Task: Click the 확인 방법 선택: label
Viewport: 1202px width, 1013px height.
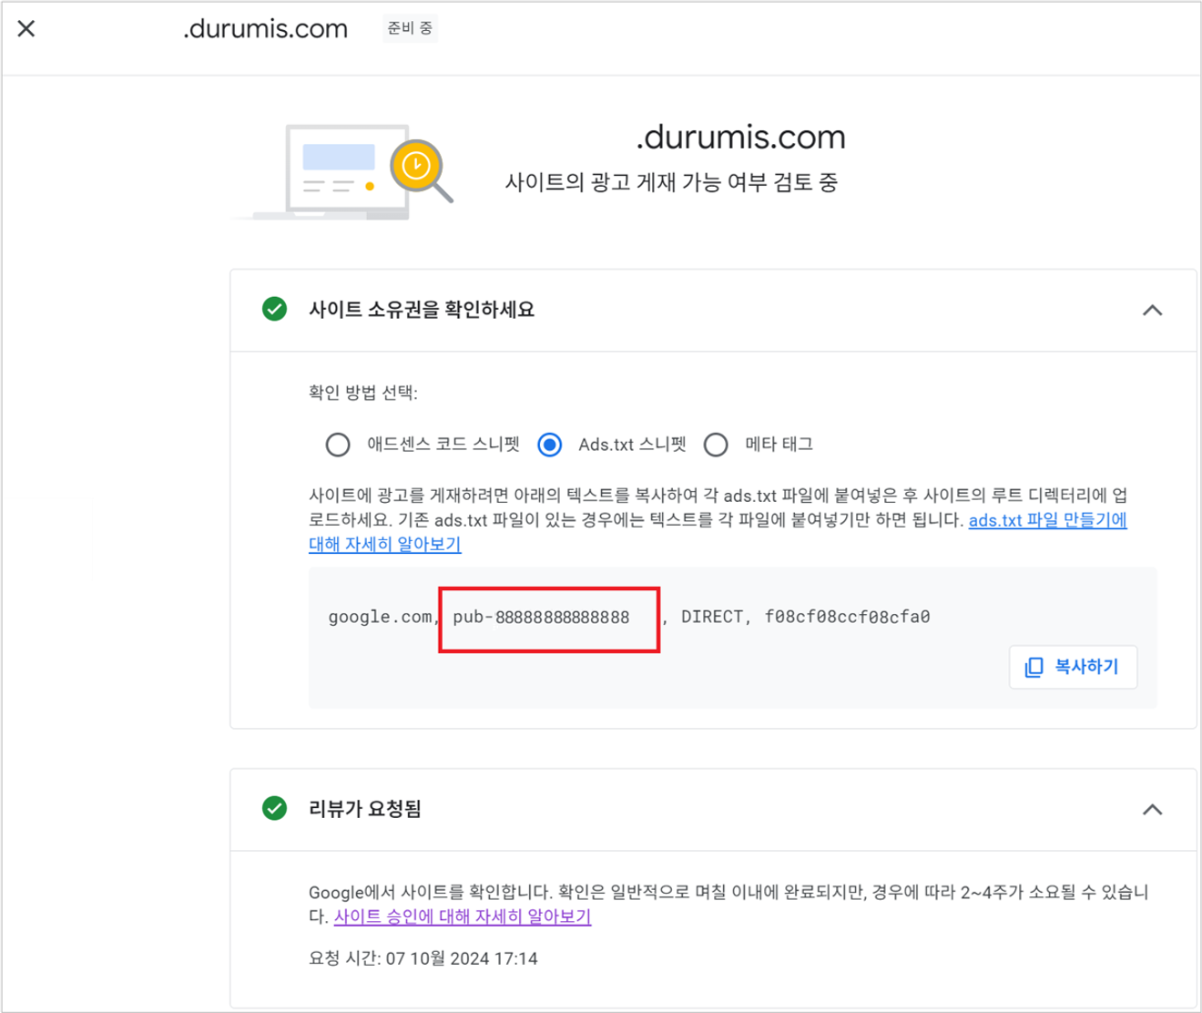Action: (363, 393)
